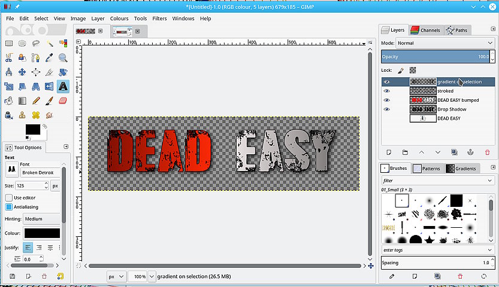
Task: Set text justification to left
Action: [28, 248]
